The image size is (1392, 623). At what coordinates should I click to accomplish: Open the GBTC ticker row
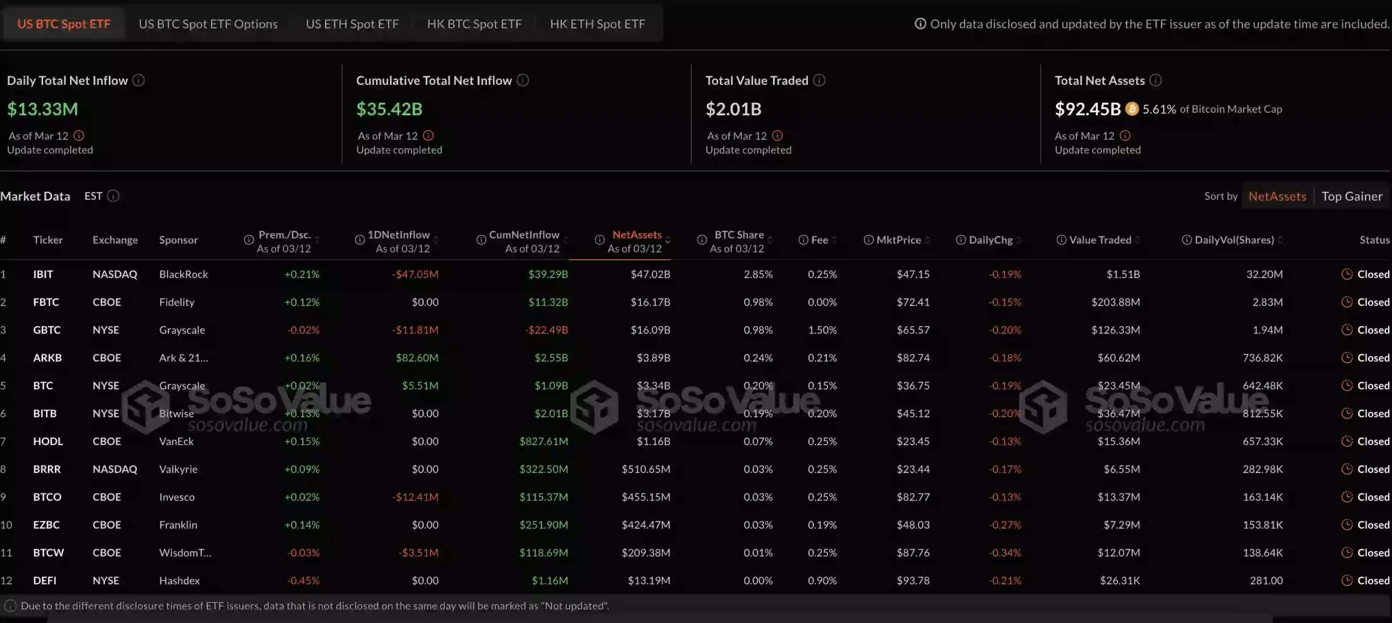coord(47,330)
